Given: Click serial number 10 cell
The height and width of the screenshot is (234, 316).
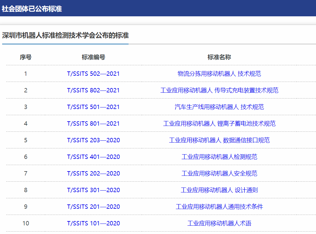Looking at the screenshot, I should click(26, 223).
